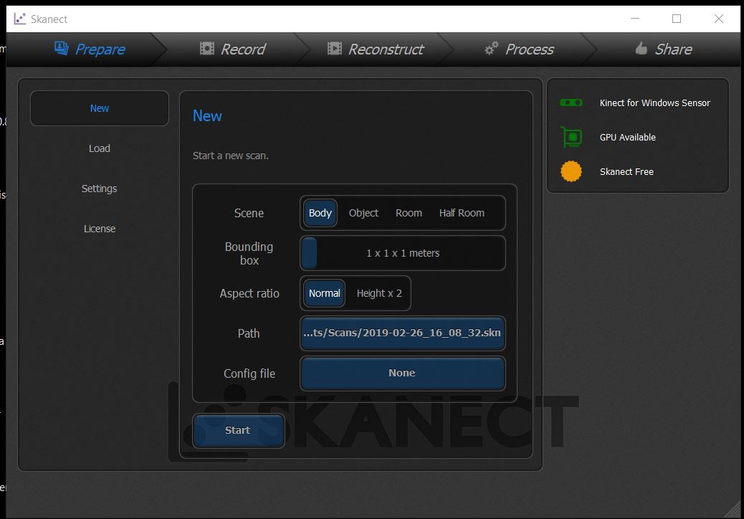Image resolution: width=744 pixels, height=519 pixels.
Task: Set aspect ratio to Normal
Action: coord(325,293)
